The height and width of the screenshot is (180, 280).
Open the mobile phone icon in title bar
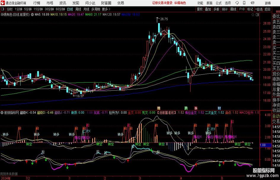244,3
